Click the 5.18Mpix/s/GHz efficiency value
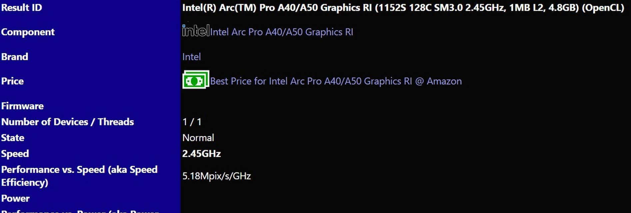This screenshot has height=213, width=631. 217,176
